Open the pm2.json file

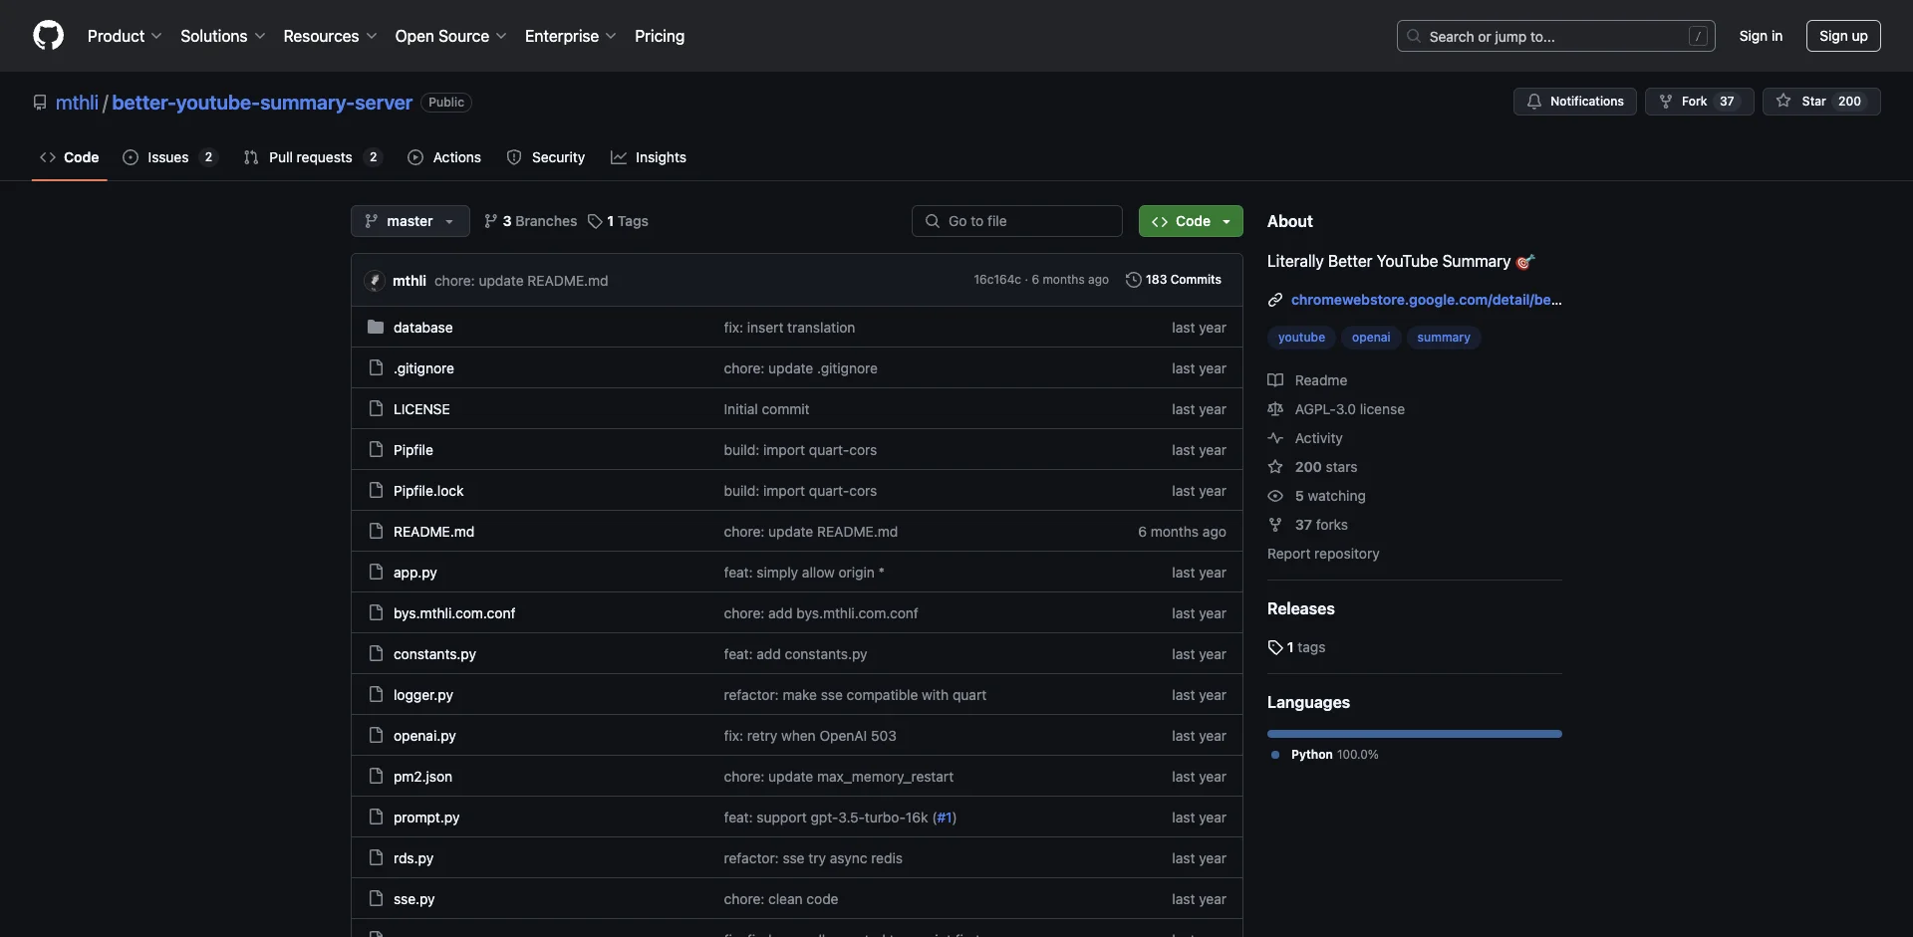coord(422,777)
